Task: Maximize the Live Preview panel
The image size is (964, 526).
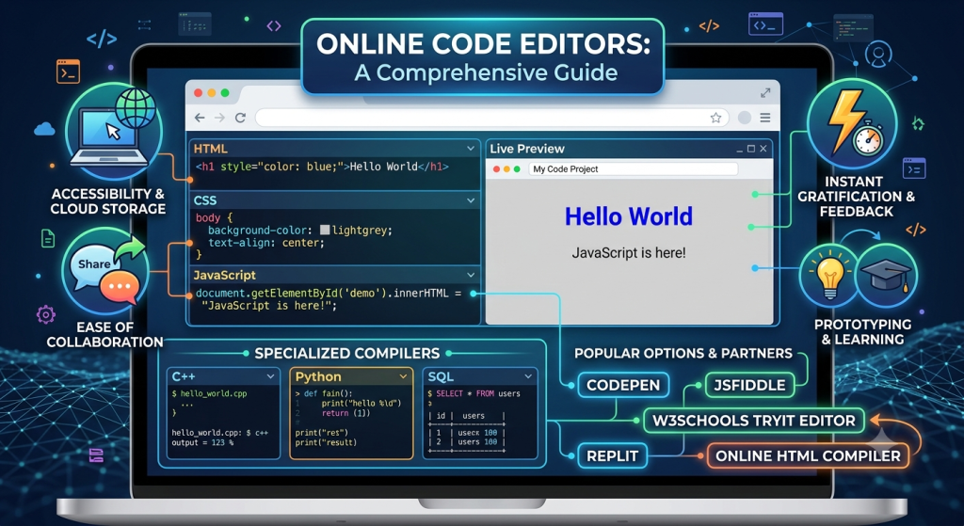Action: [x=750, y=149]
